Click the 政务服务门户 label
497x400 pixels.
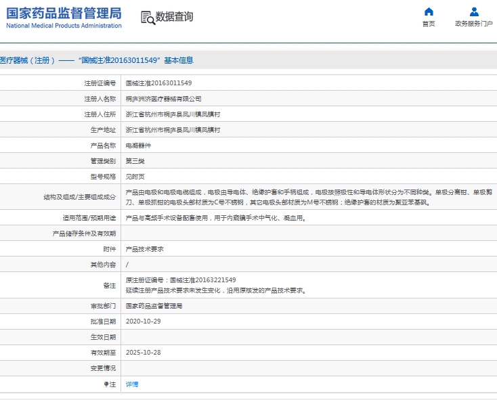pos(474,24)
